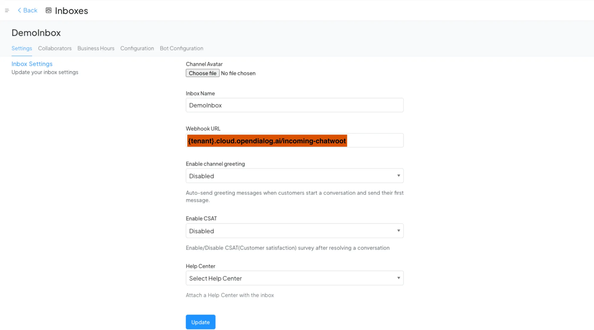This screenshot has height=330, width=594.
Task: Choose a file for Channel Avatar
Action: click(x=203, y=73)
